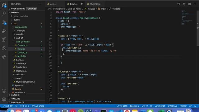Expand the unit-20 folder
Image resolution: width=199 pixels, height=112 pixels.
pyautogui.click(x=27, y=35)
